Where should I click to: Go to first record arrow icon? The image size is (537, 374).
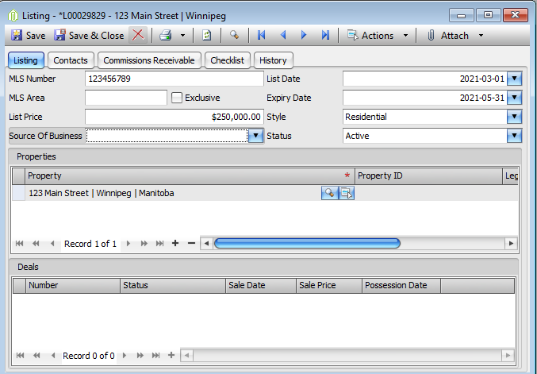point(261,35)
